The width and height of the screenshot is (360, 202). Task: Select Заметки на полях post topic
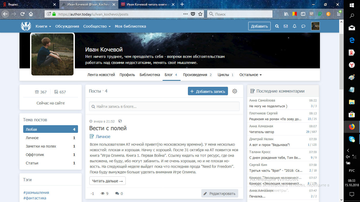pos(41,146)
